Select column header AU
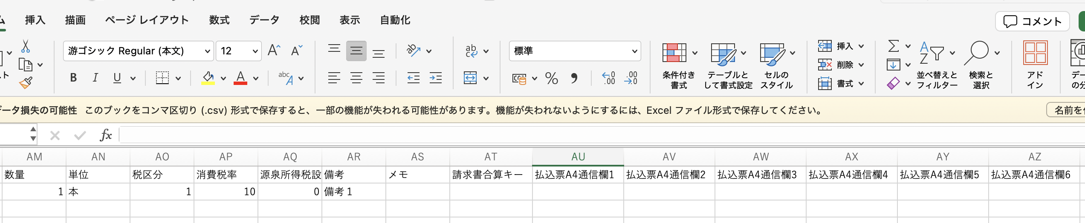 (578, 157)
